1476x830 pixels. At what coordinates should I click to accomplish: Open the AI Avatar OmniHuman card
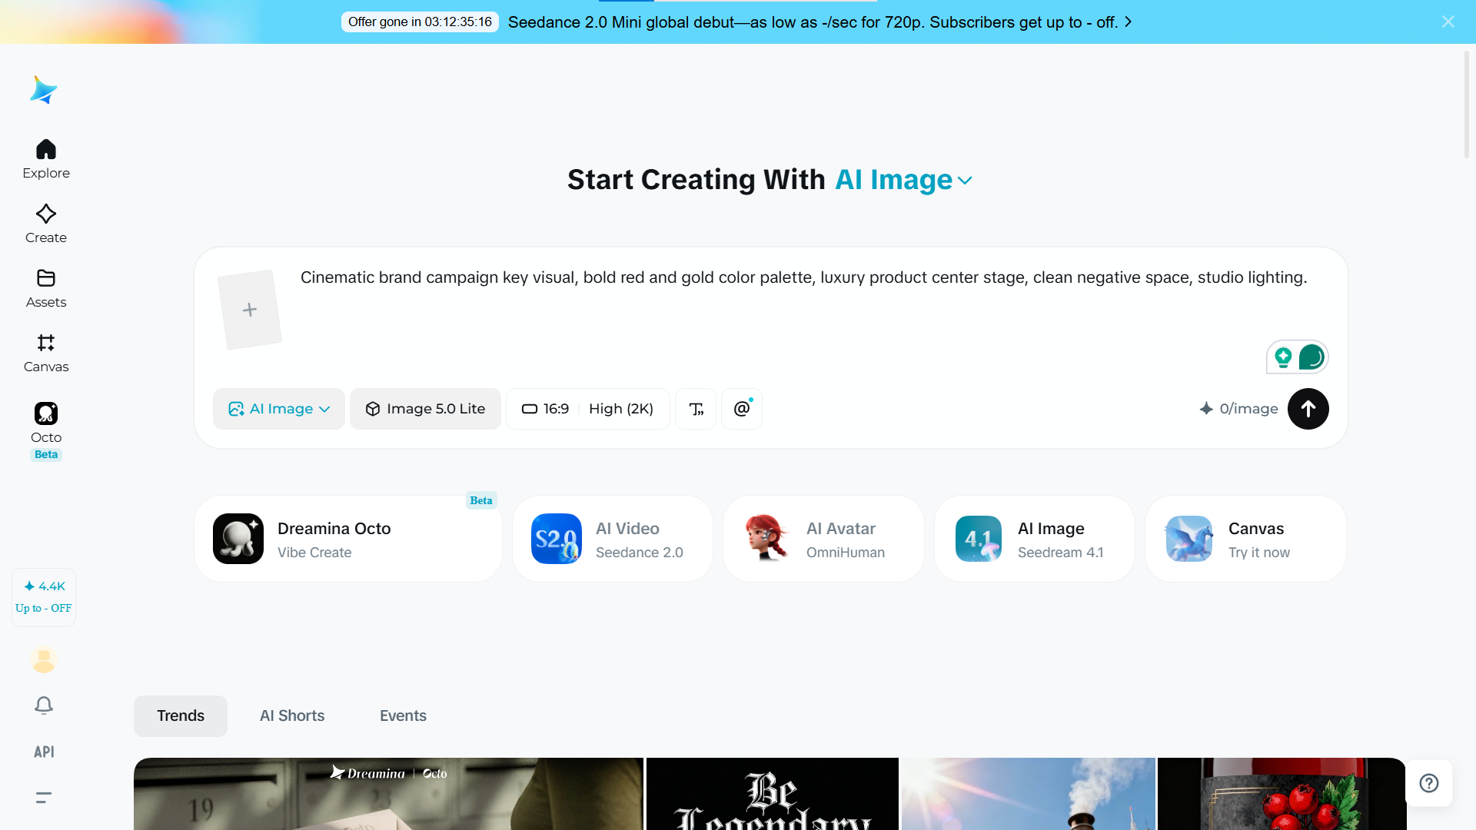(823, 539)
